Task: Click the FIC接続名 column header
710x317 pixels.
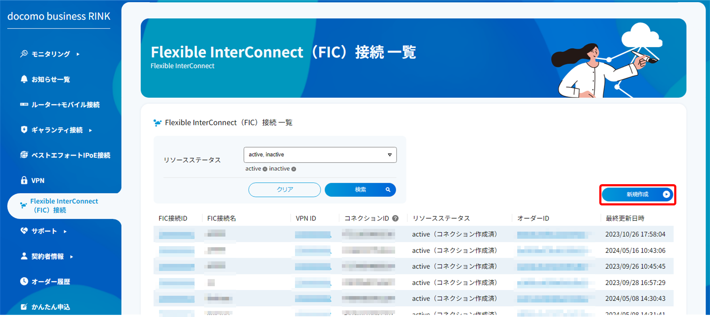Action: point(222,219)
